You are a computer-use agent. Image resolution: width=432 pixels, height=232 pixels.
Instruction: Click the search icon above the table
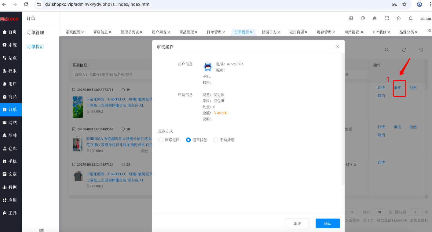pyautogui.click(x=387, y=50)
